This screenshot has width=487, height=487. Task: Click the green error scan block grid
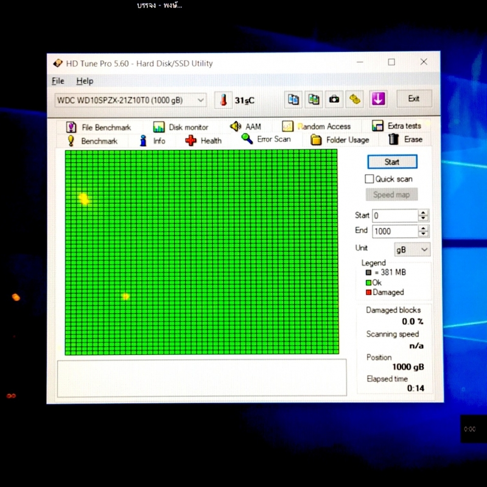(201, 252)
